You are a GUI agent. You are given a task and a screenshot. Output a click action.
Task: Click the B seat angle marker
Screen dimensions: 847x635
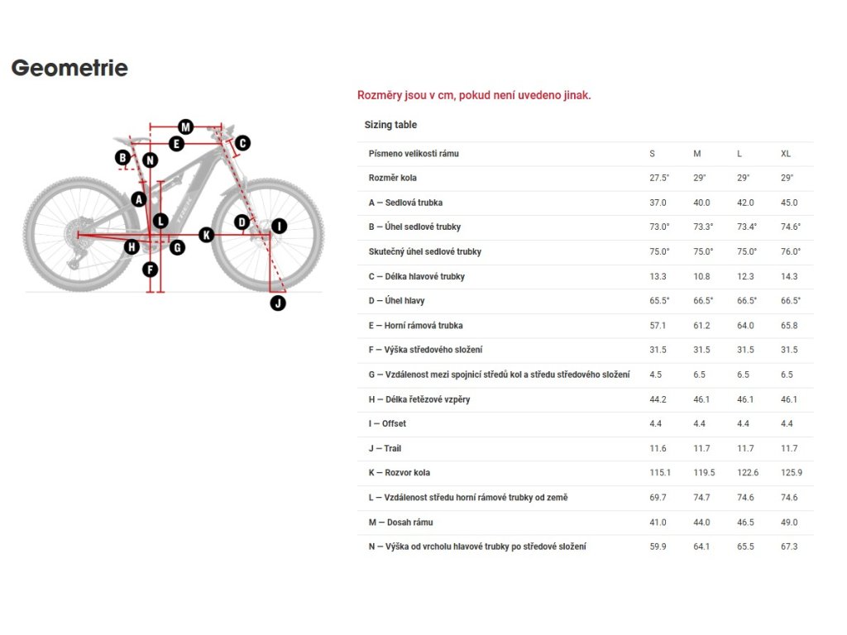[123, 158]
